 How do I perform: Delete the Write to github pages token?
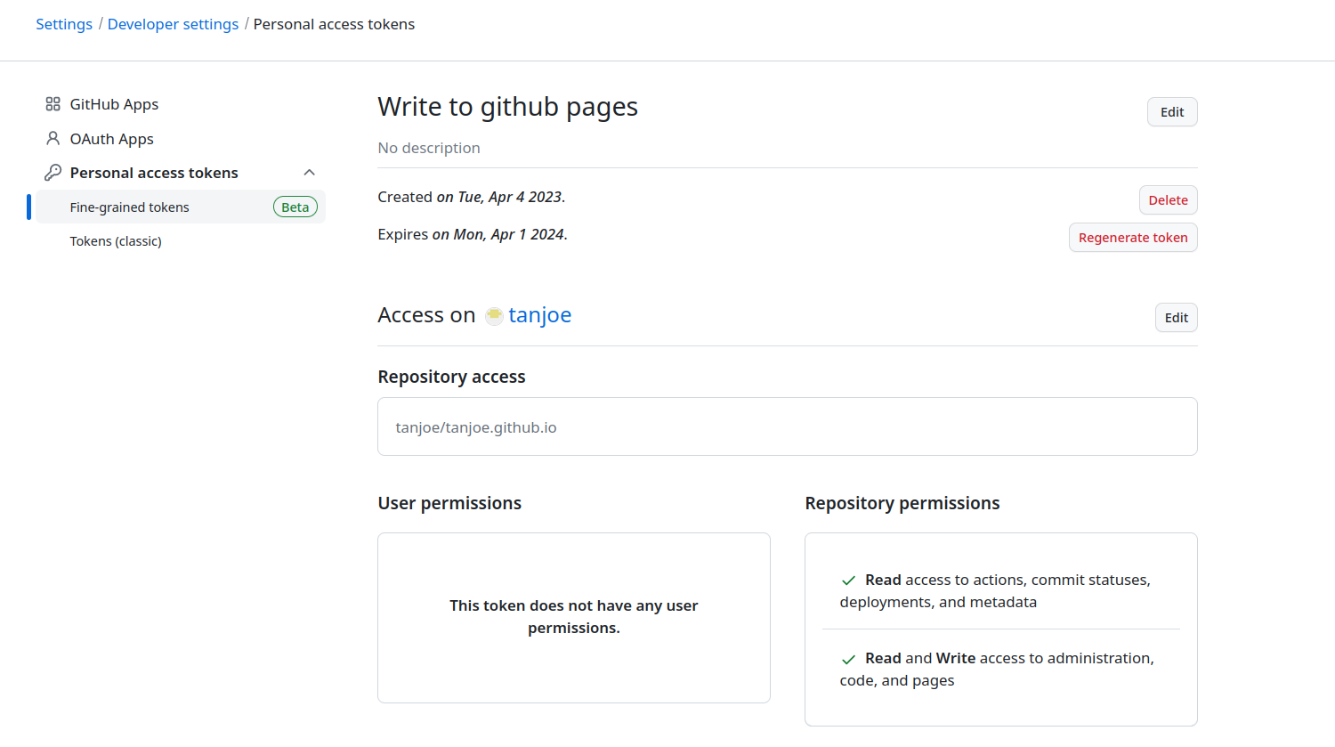pyautogui.click(x=1168, y=200)
